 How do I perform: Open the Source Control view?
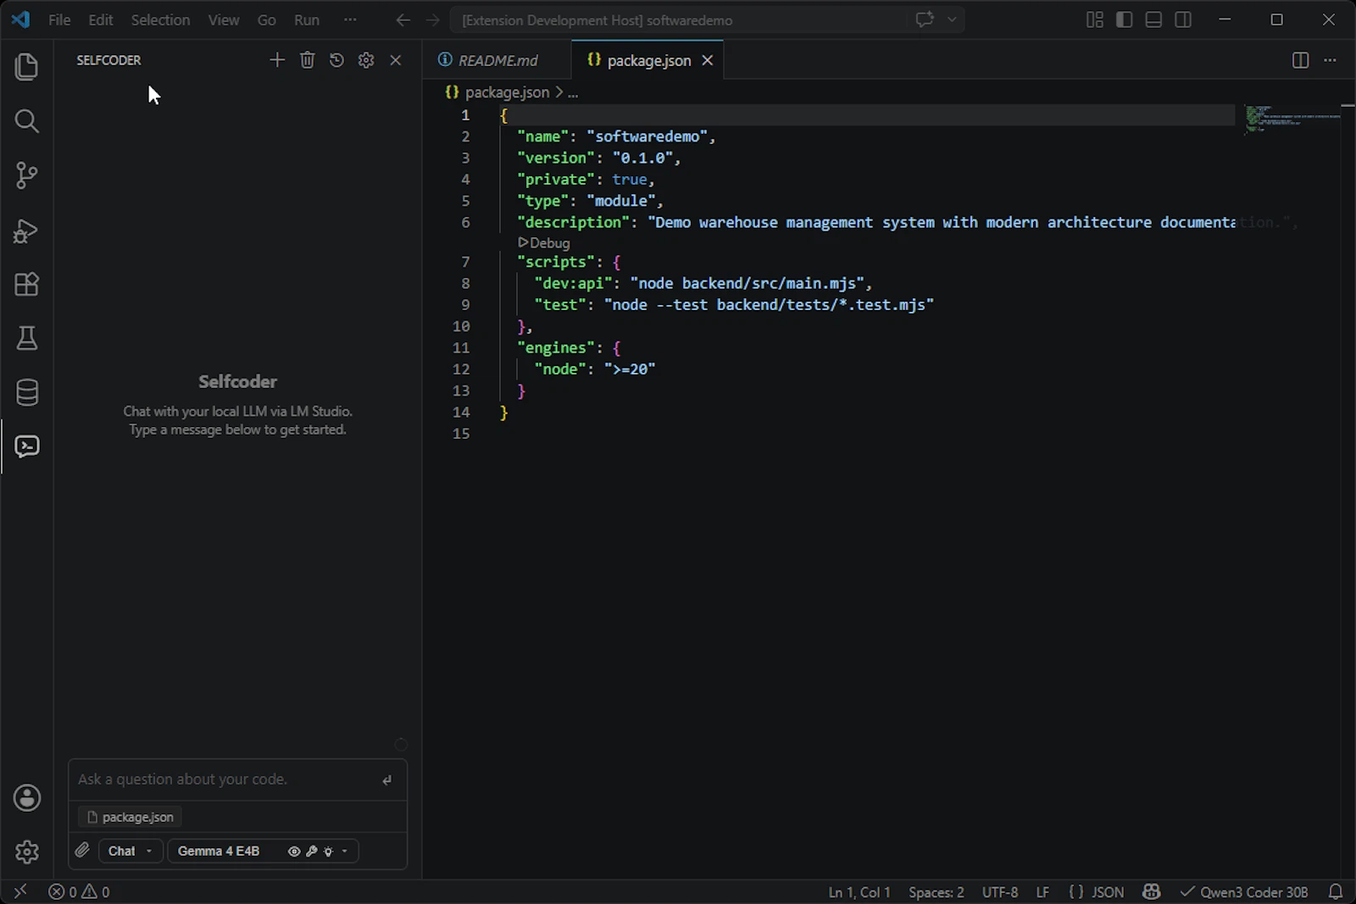click(x=27, y=175)
